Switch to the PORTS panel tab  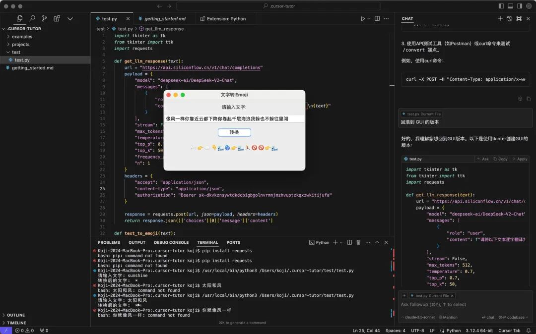[233, 242]
